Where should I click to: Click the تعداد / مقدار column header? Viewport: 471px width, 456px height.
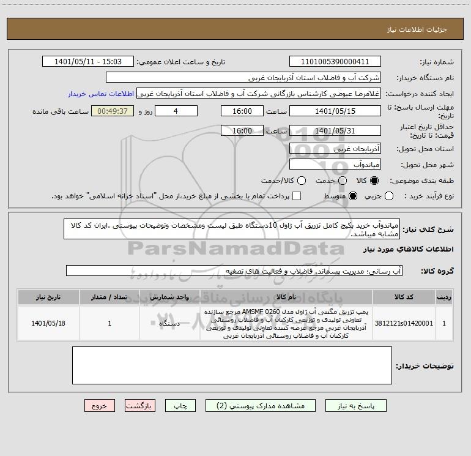point(109,297)
